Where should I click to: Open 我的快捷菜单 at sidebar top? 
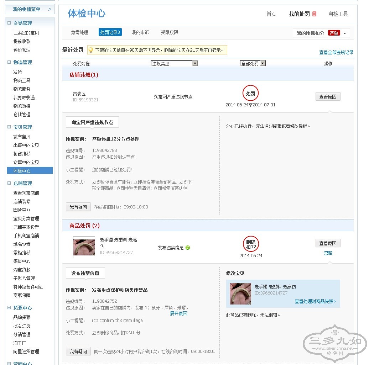point(30,9)
